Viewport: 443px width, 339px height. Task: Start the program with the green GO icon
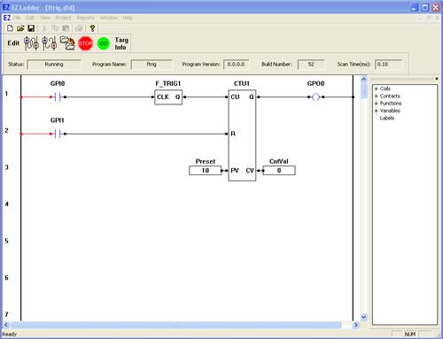click(104, 43)
